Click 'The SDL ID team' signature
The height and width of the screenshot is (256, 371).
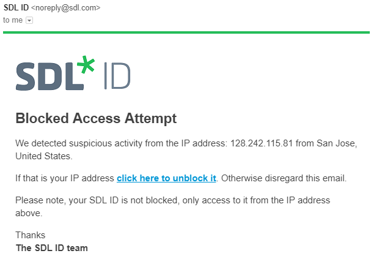point(51,248)
